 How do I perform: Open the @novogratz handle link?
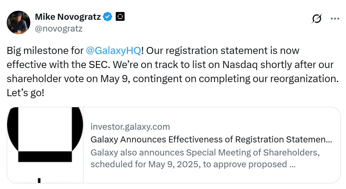point(59,28)
